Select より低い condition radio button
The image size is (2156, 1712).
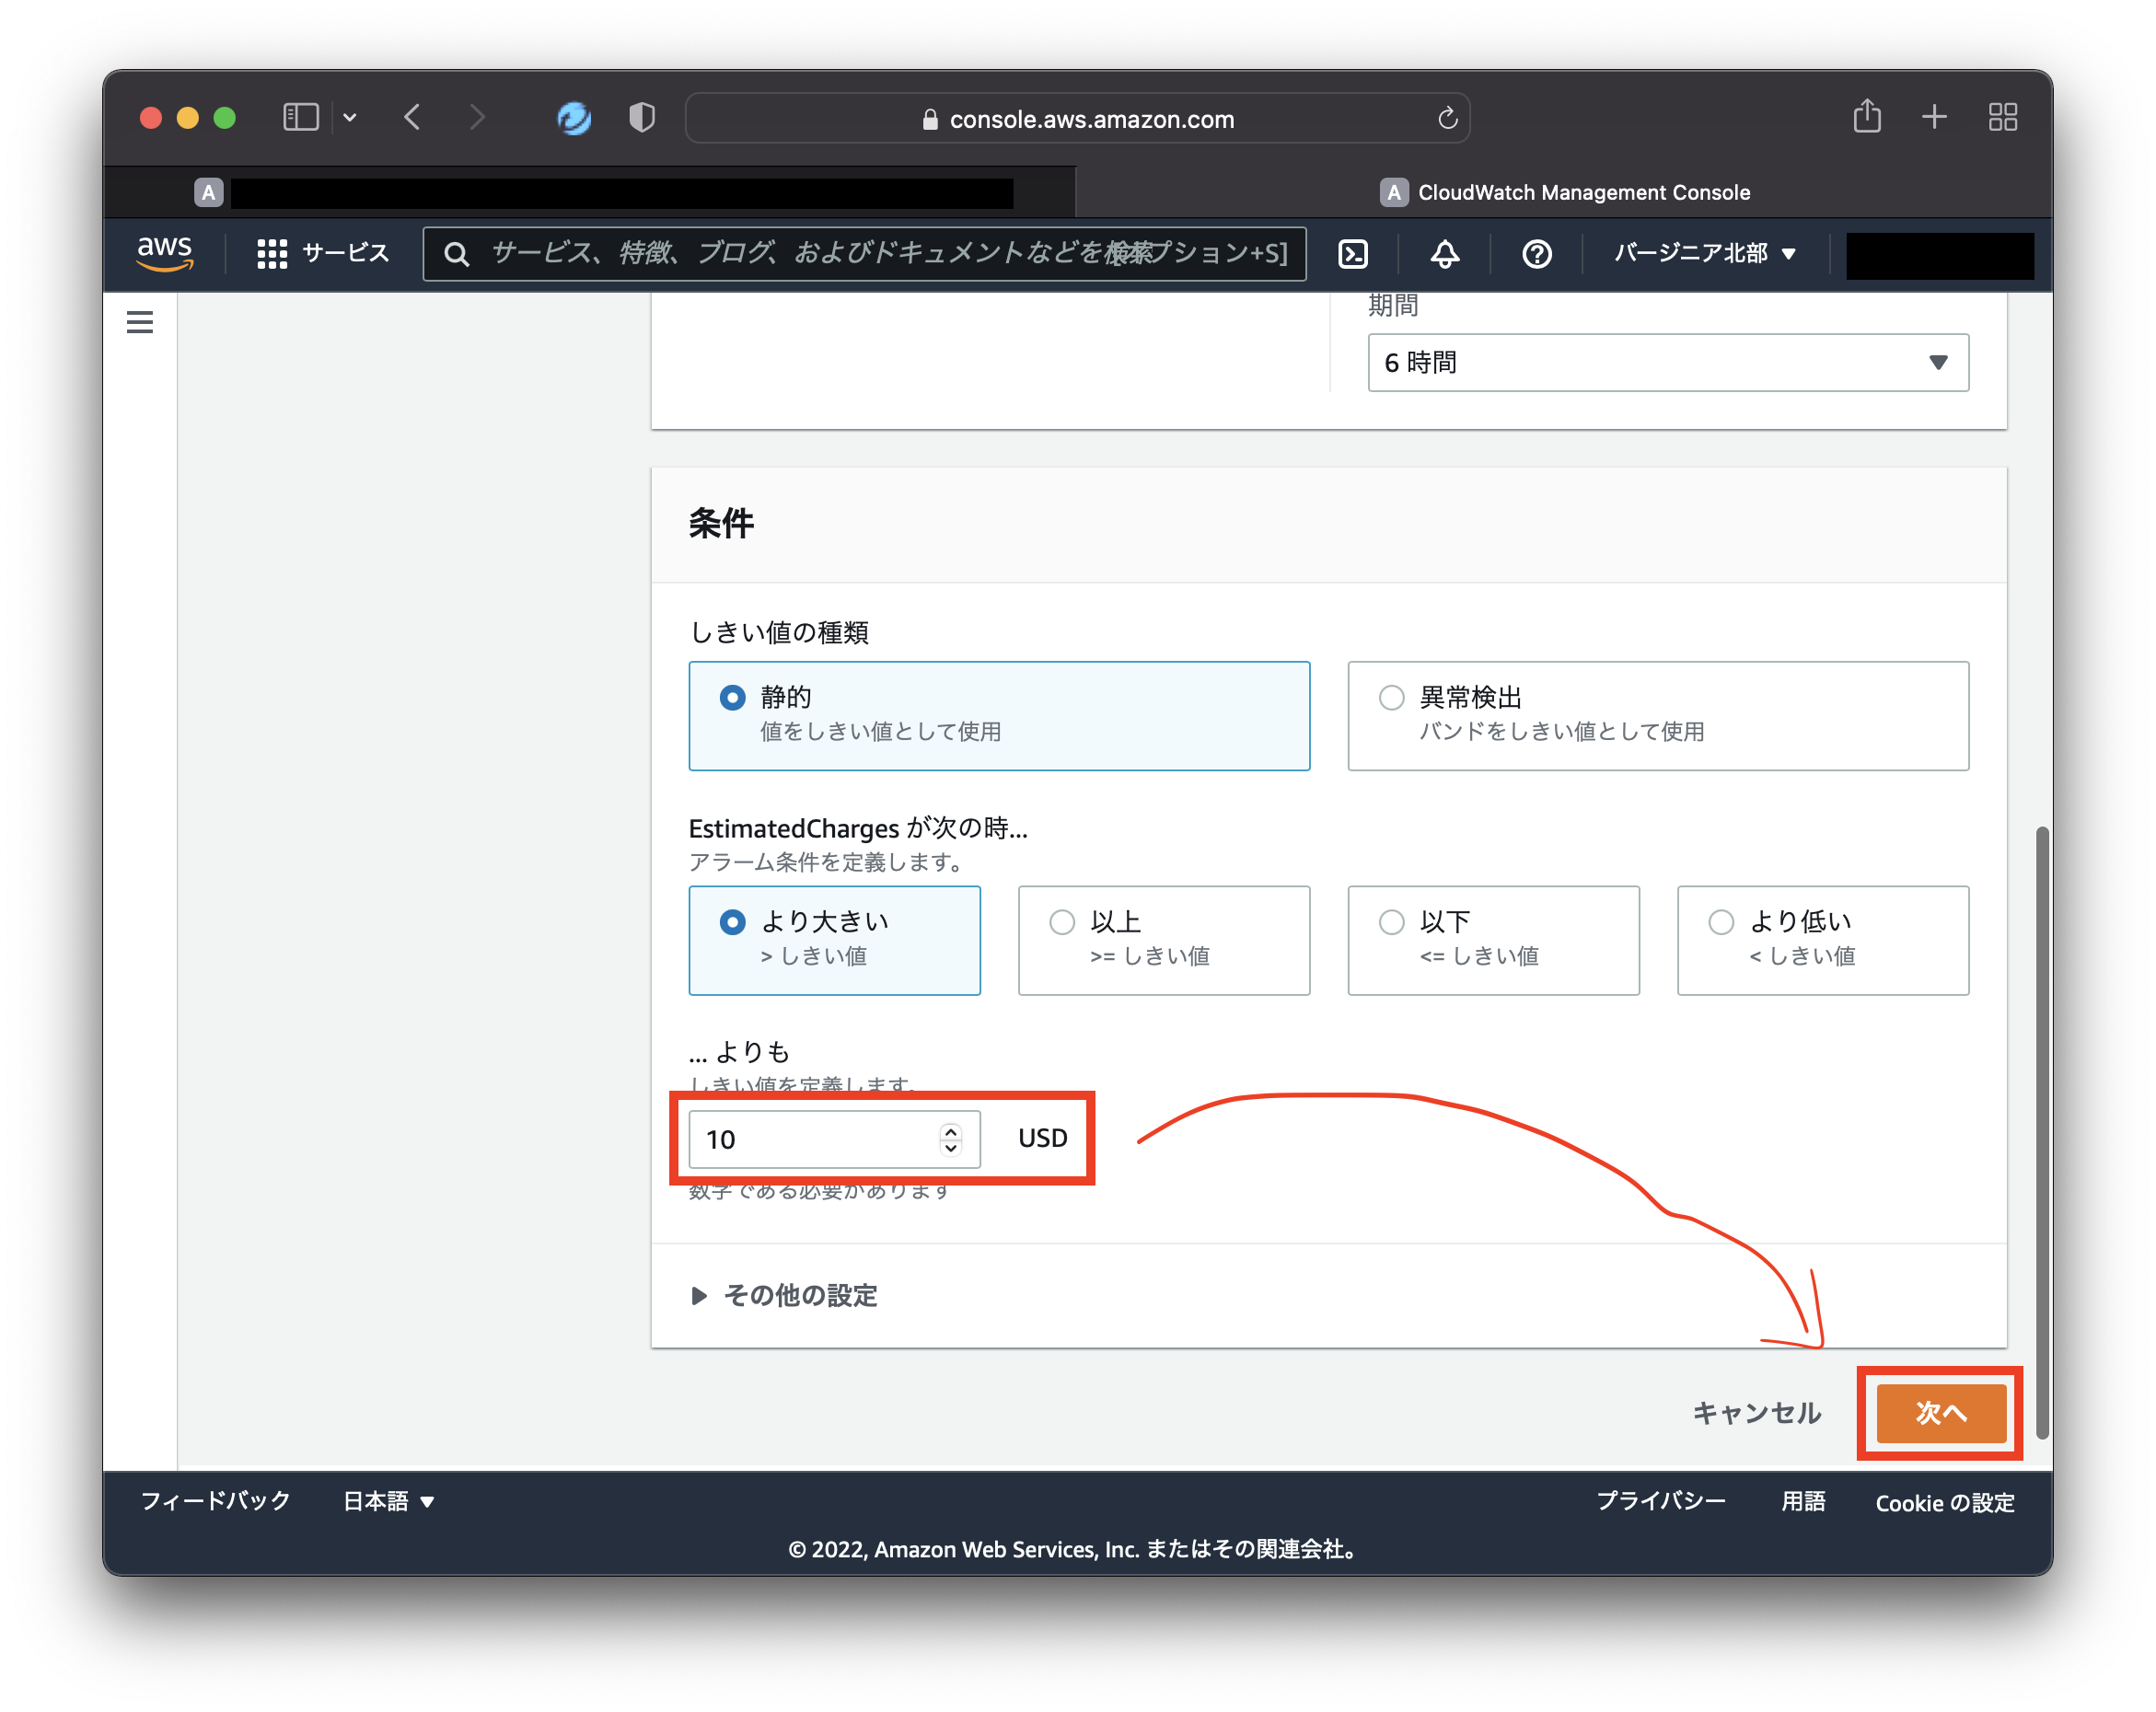click(1721, 921)
